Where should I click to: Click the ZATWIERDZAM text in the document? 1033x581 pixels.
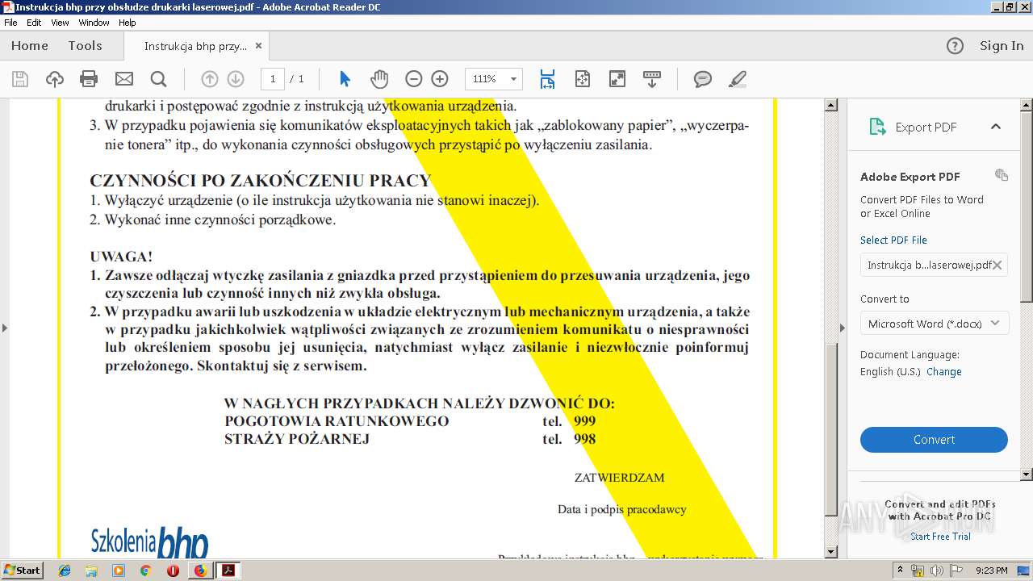(619, 478)
